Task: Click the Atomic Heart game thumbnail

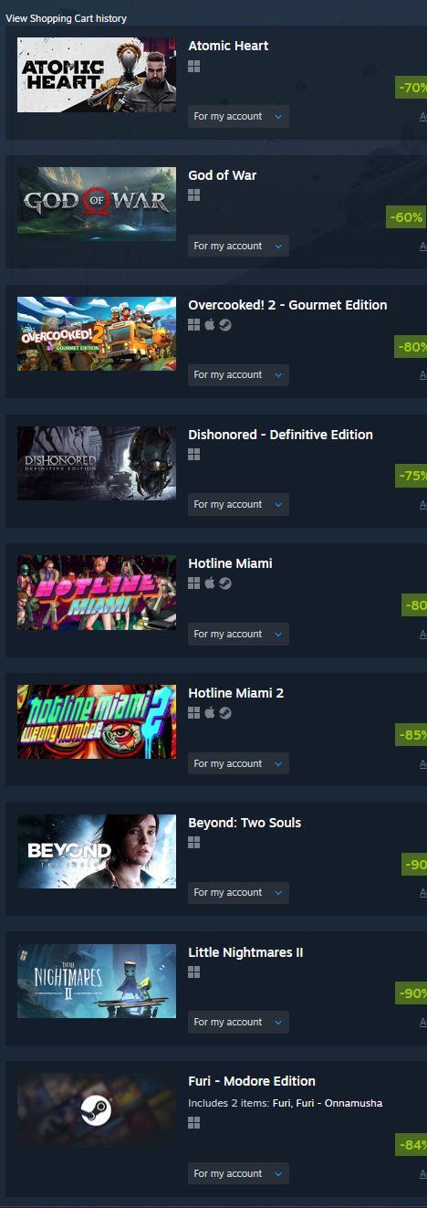Action: (97, 75)
